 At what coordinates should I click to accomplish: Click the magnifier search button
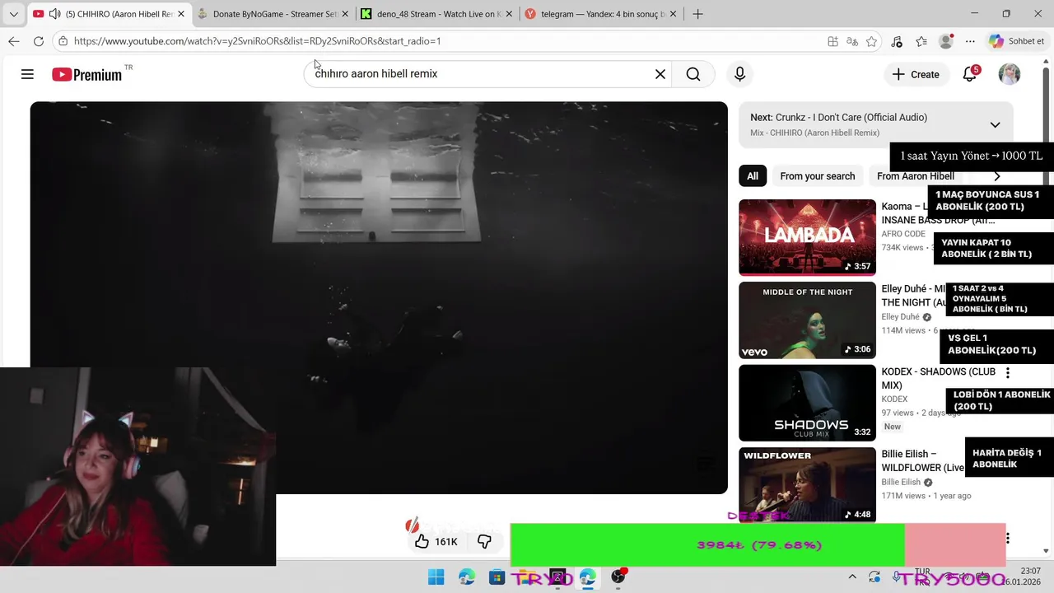[693, 74]
